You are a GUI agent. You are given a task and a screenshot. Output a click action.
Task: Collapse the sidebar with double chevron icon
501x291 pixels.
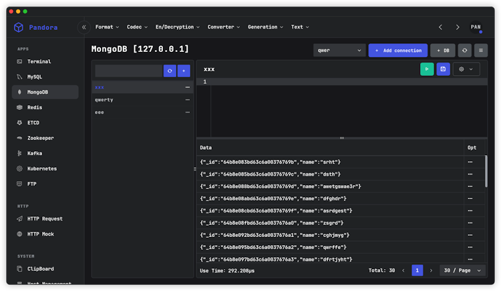[x=84, y=27]
